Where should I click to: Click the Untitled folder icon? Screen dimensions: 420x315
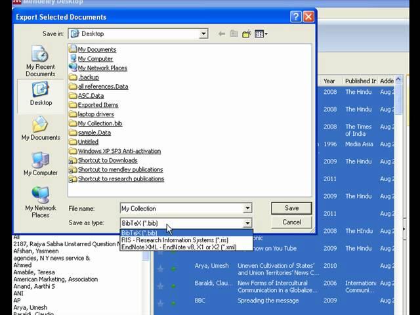click(73, 142)
